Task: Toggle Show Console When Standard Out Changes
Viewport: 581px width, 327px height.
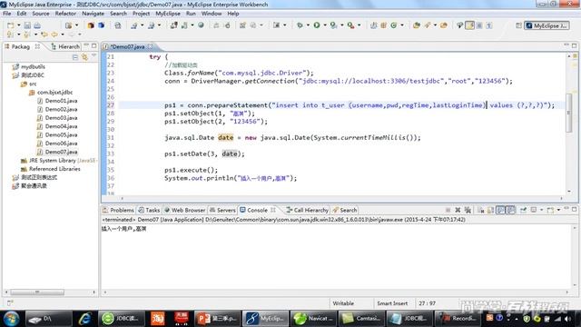Action: click(500, 210)
